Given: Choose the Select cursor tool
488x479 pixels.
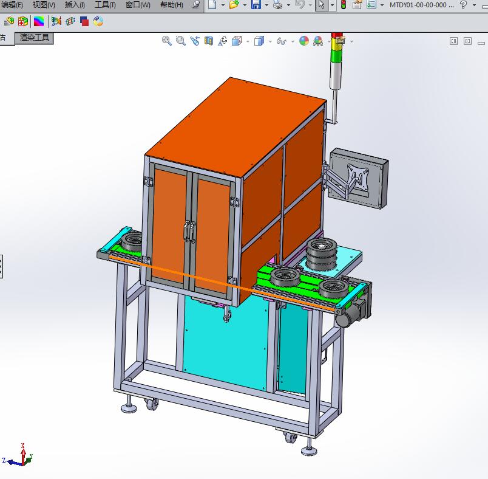Looking at the screenshot, I should coord(322,5).
